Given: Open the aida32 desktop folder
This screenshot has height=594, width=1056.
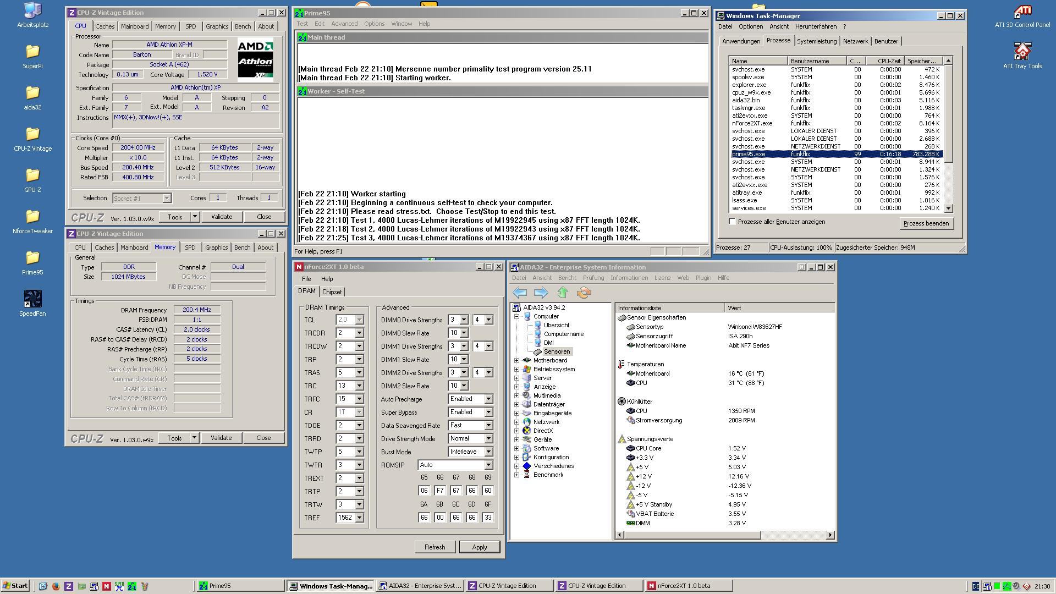Looking at the screenshot, I should pos(32,97).
